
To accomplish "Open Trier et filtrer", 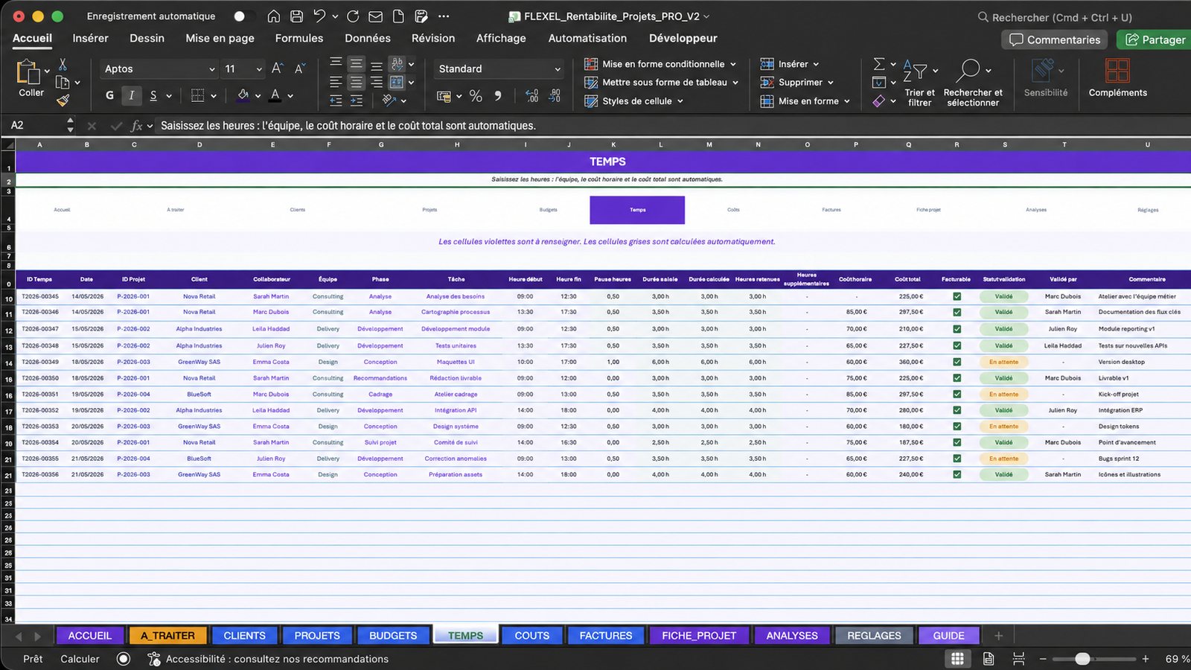I will click(920, 83).
